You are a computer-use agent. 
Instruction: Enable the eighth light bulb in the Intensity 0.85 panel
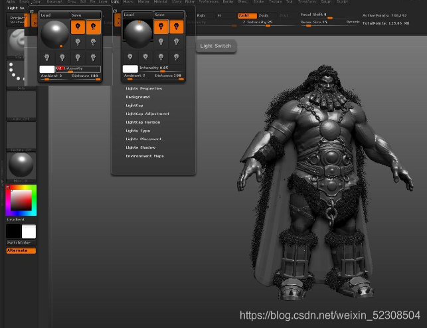(177, 56)
